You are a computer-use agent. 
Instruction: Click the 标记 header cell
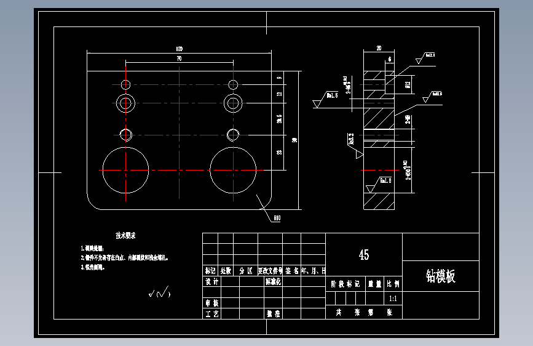tap(210, 271)
